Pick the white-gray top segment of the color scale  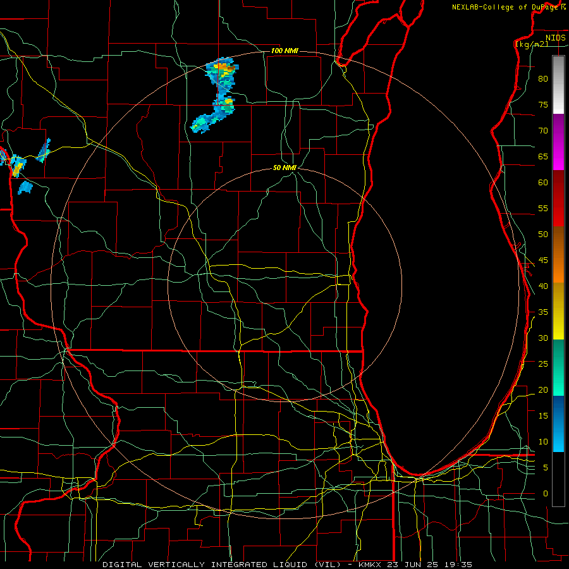tap(558, 85)
